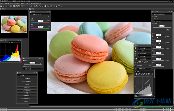The height and width of the screenshot is (111, 174).
Task: Open the Edit (编辑) menu
Action: click(x=7, y=3)
